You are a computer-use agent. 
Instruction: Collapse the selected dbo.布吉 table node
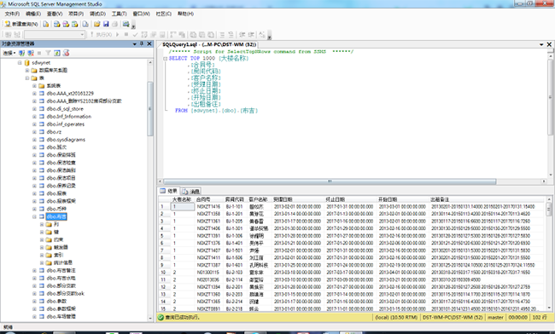click(34, 216)
